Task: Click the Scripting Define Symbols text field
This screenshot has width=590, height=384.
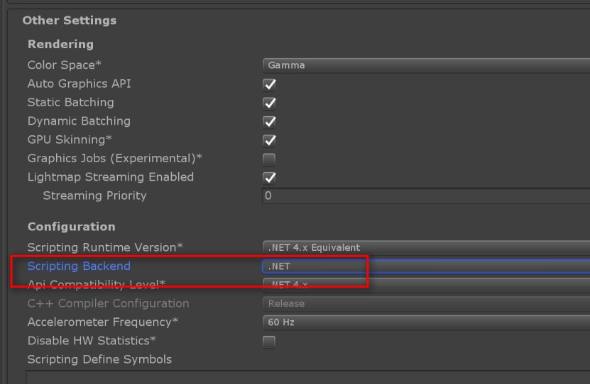Action: click(308, 377)
